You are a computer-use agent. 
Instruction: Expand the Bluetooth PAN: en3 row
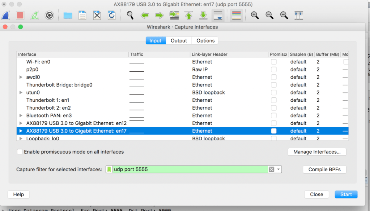21,116
